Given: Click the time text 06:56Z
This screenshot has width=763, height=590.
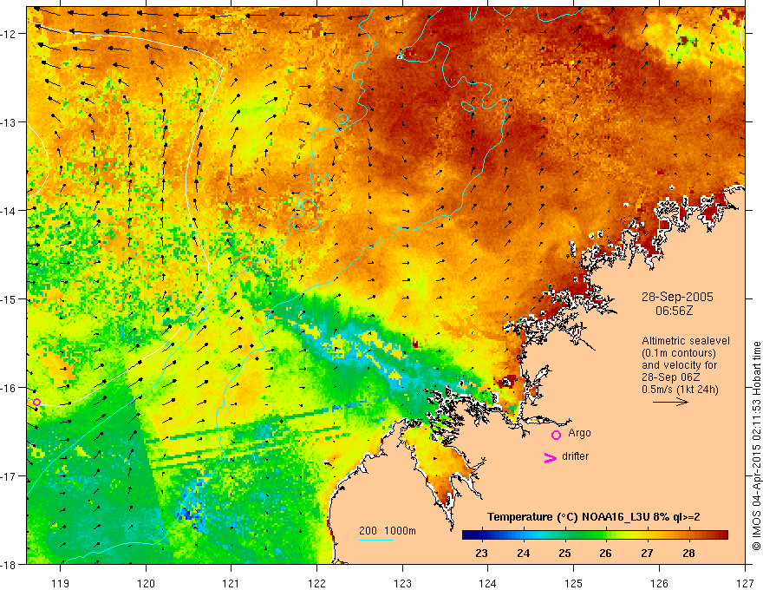Looking at the screenshot, I should 674,311.
